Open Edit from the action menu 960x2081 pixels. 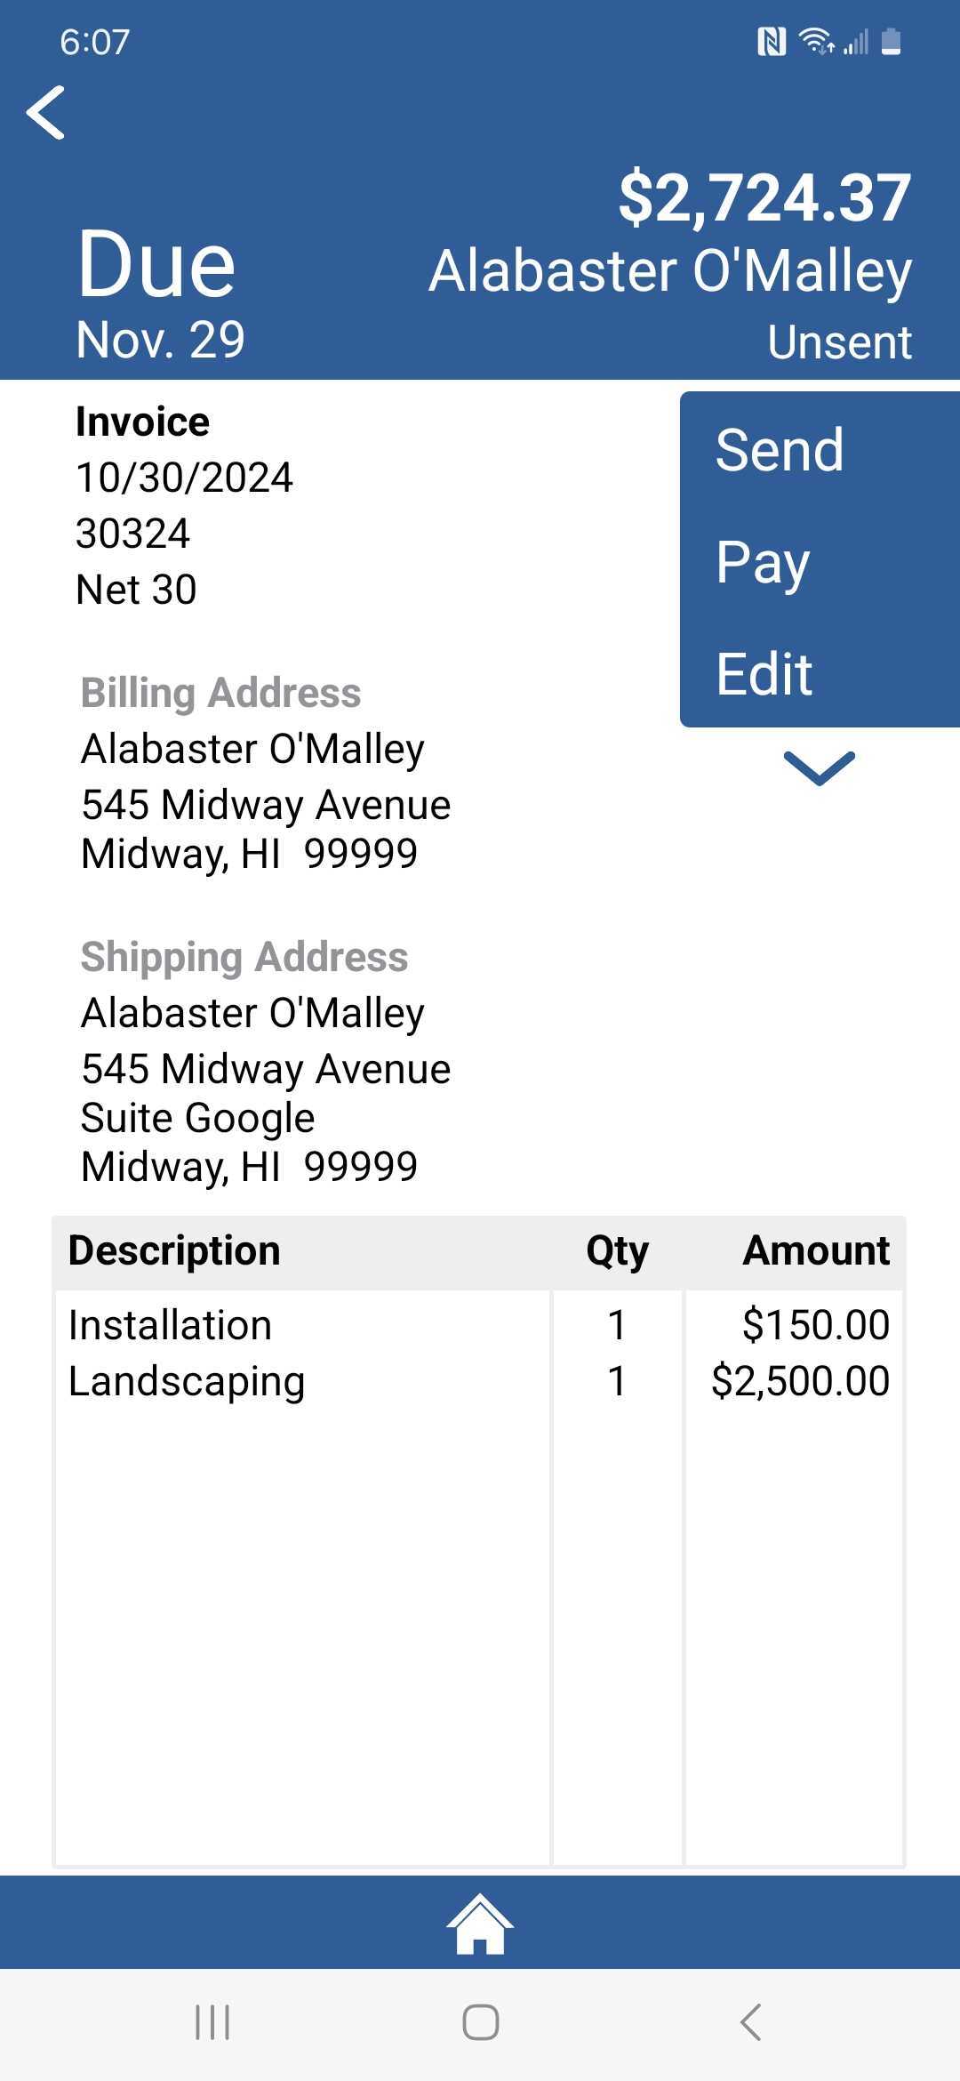point(820,673)
